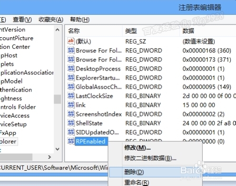
Task: Click the tree horizontal scroll right arrow
Action: (x=49, y=157)
